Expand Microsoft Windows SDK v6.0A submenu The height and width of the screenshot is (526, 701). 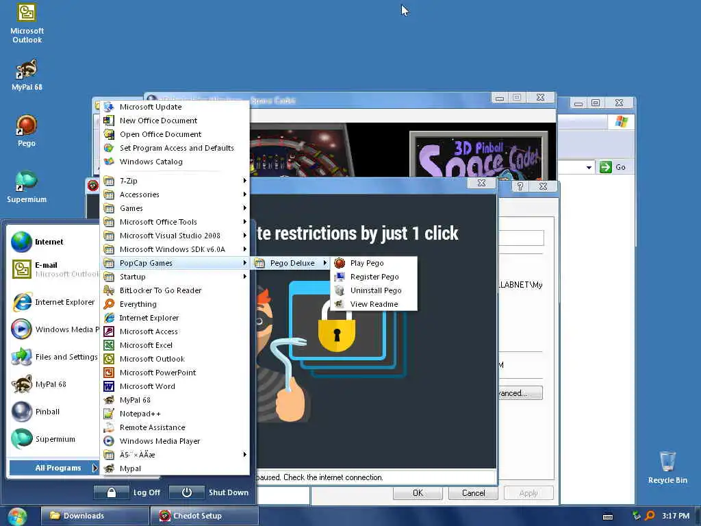pos(175,249)
